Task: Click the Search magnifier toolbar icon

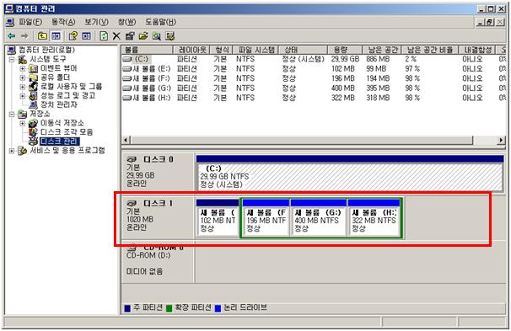Action: [x=157, y=36]
